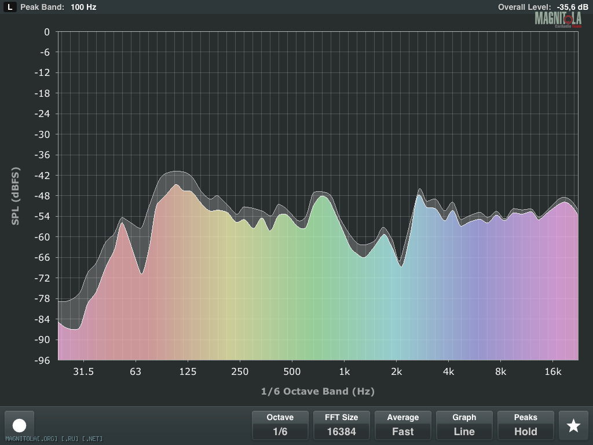Tap the L channel indicator icon

(x=10, y=8)
